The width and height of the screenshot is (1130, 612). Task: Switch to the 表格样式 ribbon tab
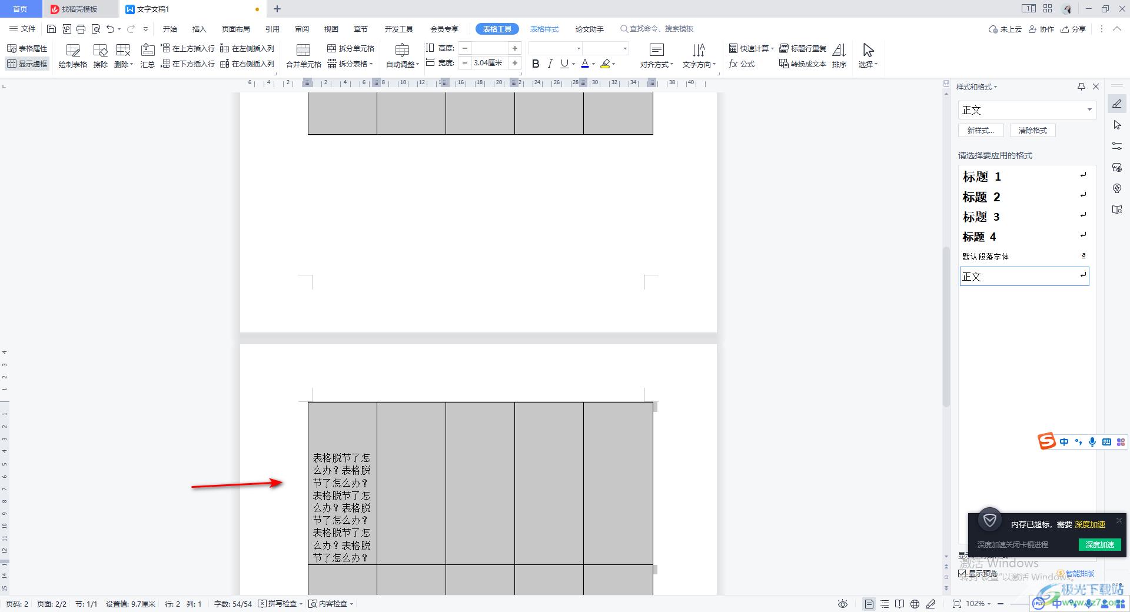544,29
